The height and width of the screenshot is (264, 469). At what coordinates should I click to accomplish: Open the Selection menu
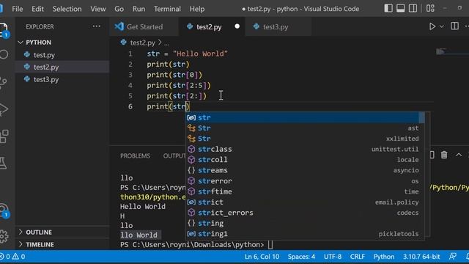click(67, 9)
